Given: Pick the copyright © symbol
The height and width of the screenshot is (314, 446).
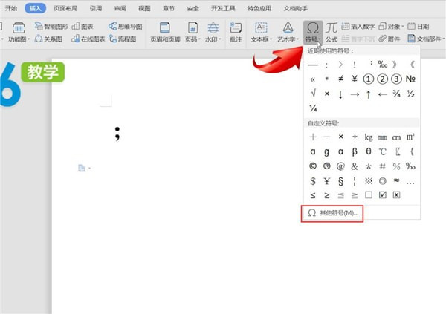Looking at the screenshot, I should tap(313, 166).
